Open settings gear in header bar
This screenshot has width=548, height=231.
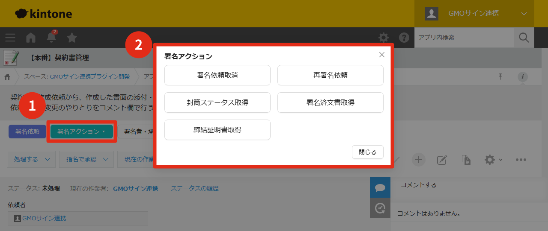384,38
